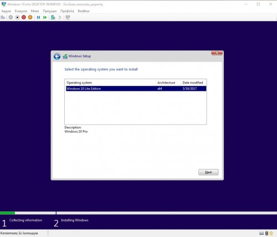Screen dimensions: 277x237
Task: Close the Windows Setup dialog
Action: point(217,53)
